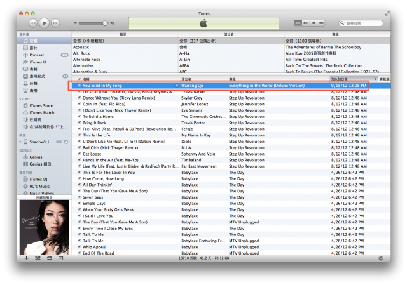407x285 pixels.
Task: Click the Play button
Action: pos(45,23)
